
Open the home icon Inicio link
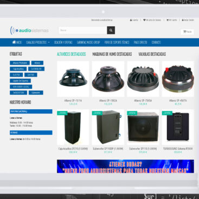pos(17,42)
